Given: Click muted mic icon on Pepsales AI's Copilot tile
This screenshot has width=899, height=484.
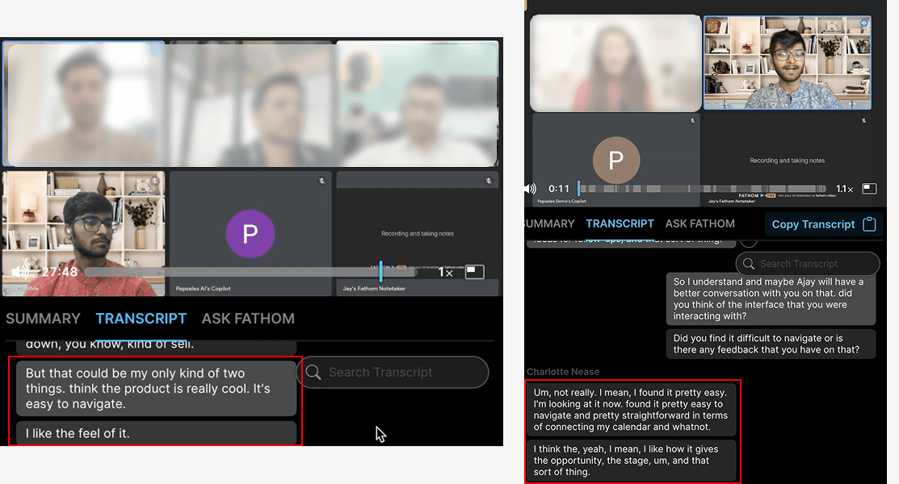Looking at the screenshot, I should (x=321, y=181).
